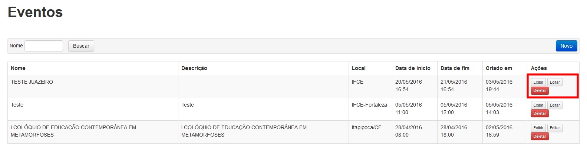This screenshot has width=587, height=144.
Task: View the I COLÓQUIO event with Exibir
Action: (538, 128)
